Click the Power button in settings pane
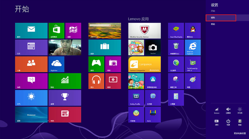 coord(228,122)
